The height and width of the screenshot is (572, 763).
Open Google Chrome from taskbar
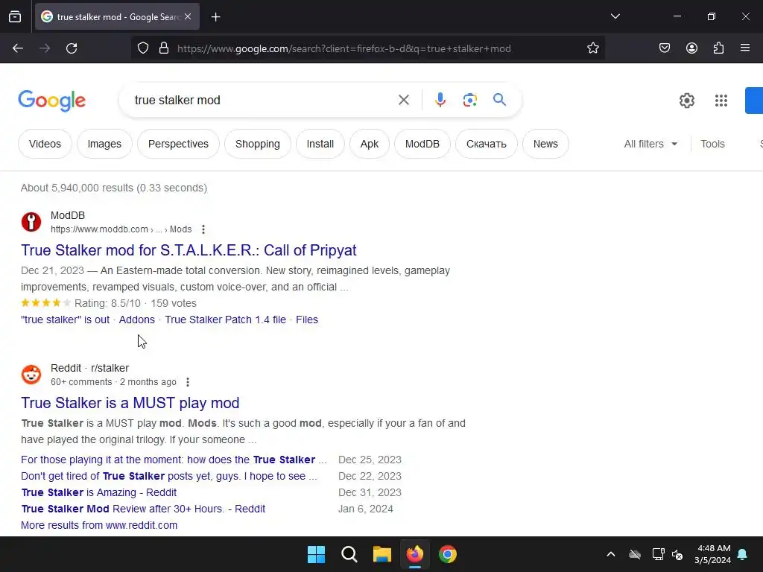[x=448, y=554]
